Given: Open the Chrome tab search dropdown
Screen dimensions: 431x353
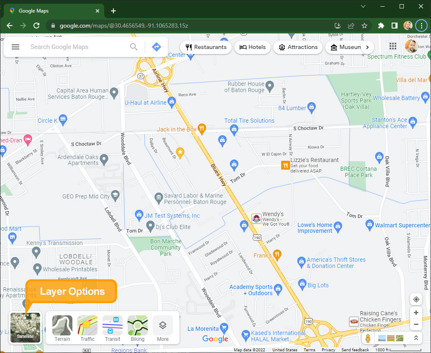Looking at the screenshot, I should pos(363,6).
